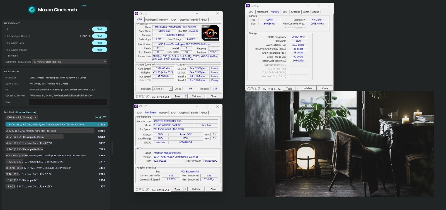Viewport: 446px width, 210px height.
Task: Select the Threadripper PRO 7985WX ranking row
Action: [x=57, y=125]
